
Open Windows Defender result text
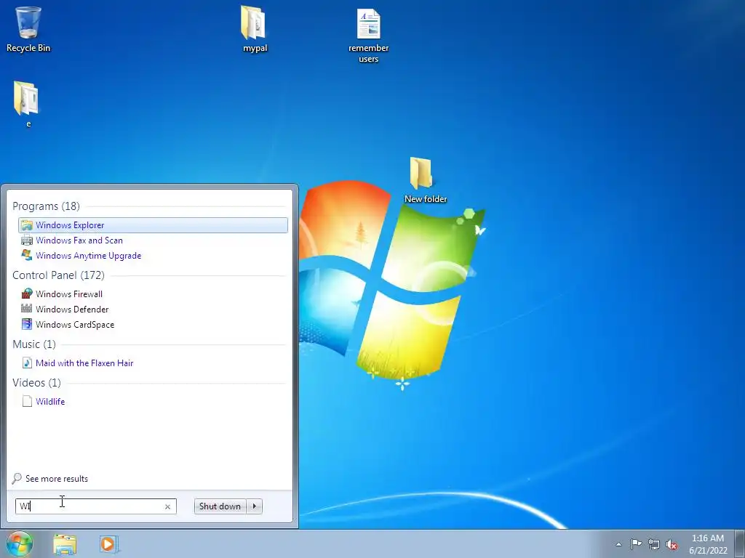[72, 310]
